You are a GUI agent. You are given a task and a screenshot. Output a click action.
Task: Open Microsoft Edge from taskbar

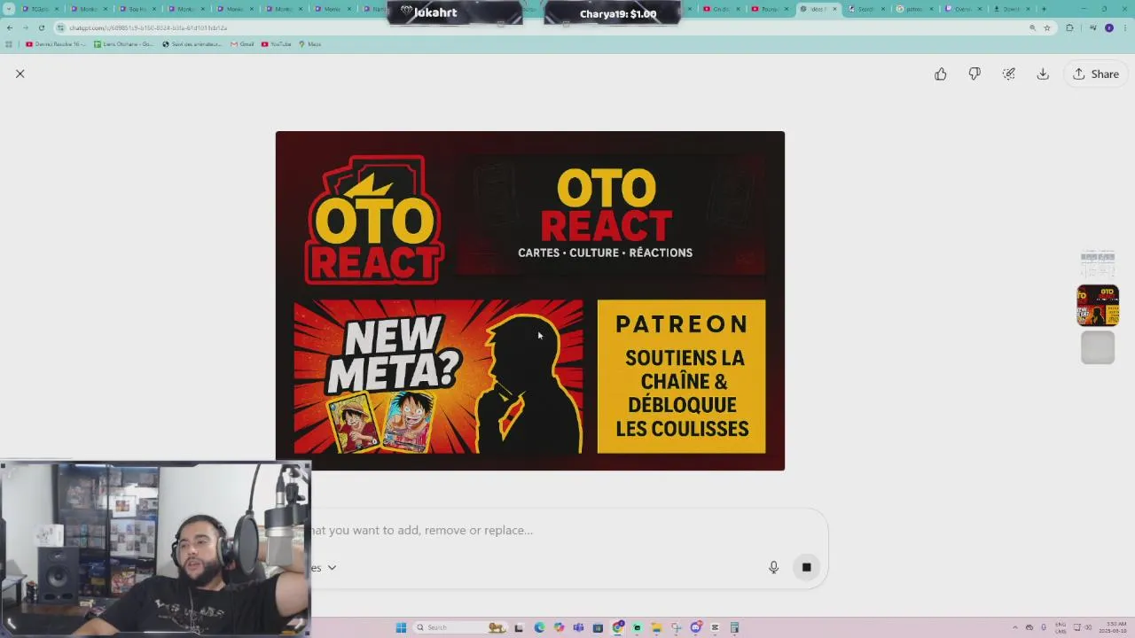[539, 627]
